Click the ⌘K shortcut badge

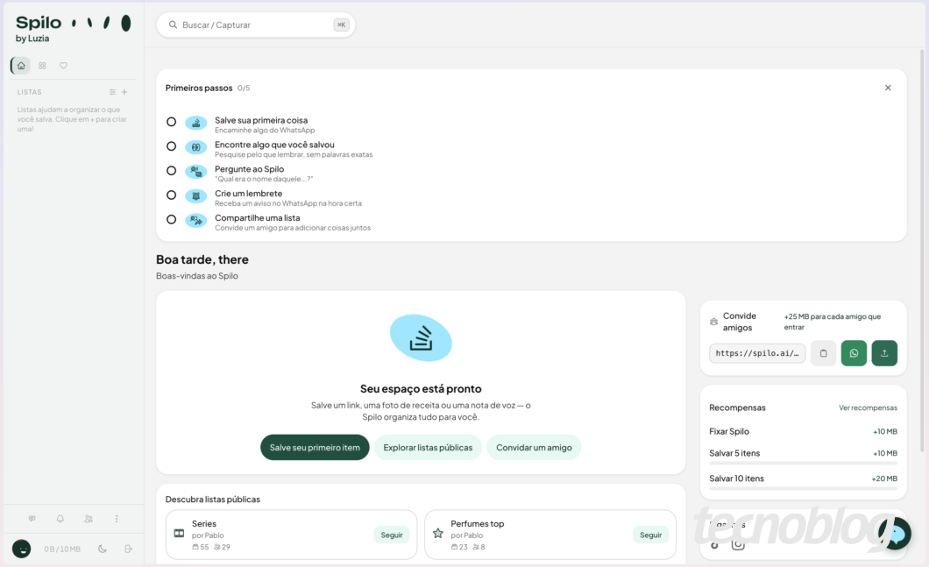pyautogui.click(x=341, y=25)
